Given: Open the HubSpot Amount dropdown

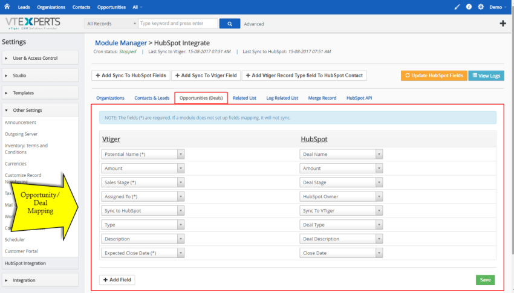Looking at the screenshot, I should (341, 169).
